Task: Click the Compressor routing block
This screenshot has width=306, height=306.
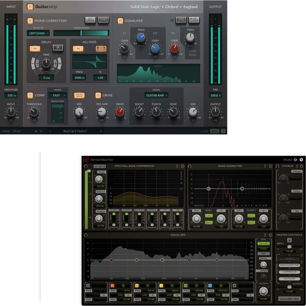Action: click(289, 272)
